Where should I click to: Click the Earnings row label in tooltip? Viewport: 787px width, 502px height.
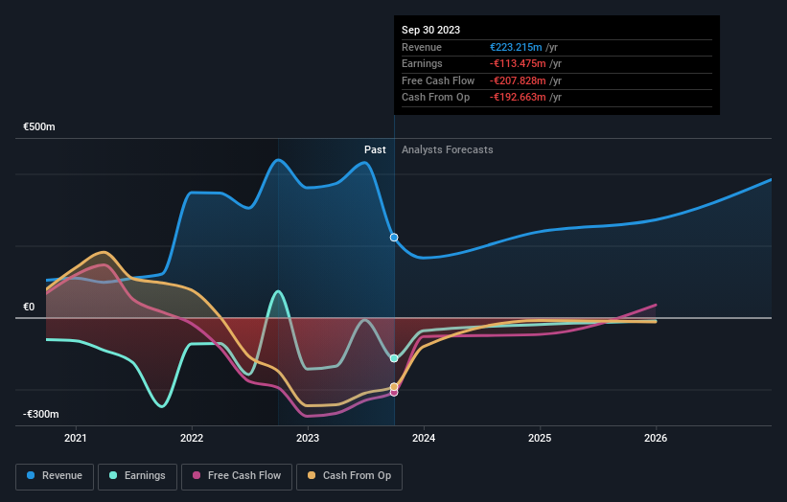(x=422, y=63)
